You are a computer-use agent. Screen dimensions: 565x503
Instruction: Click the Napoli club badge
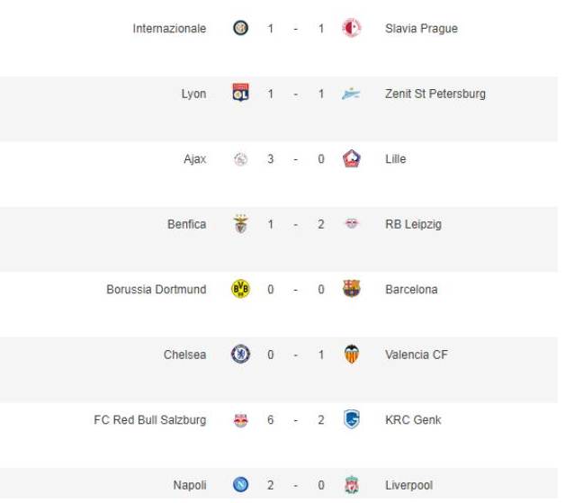click(x=241, y=485)
